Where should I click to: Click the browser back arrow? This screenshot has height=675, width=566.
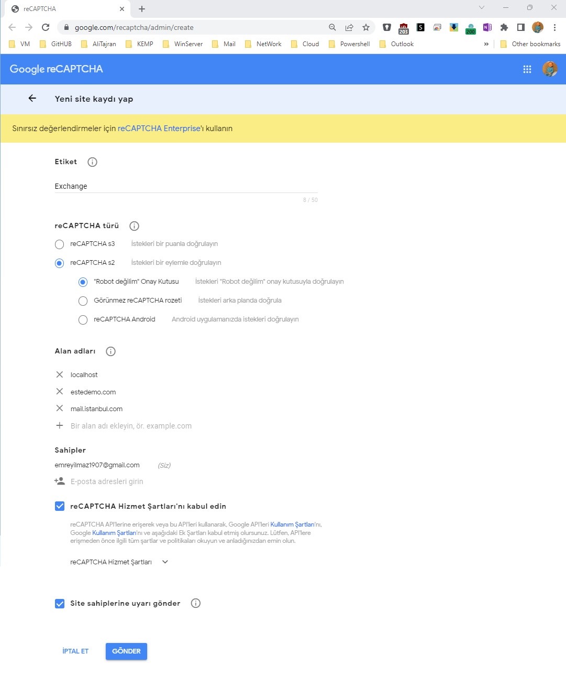pyautogui.click(x=12, y=27)
